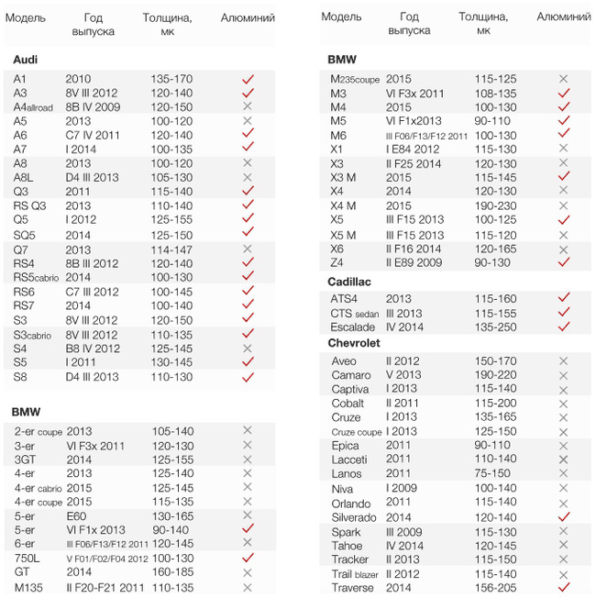
Task: Click the right 'Алюминий' column header
Action: point(564,17)
